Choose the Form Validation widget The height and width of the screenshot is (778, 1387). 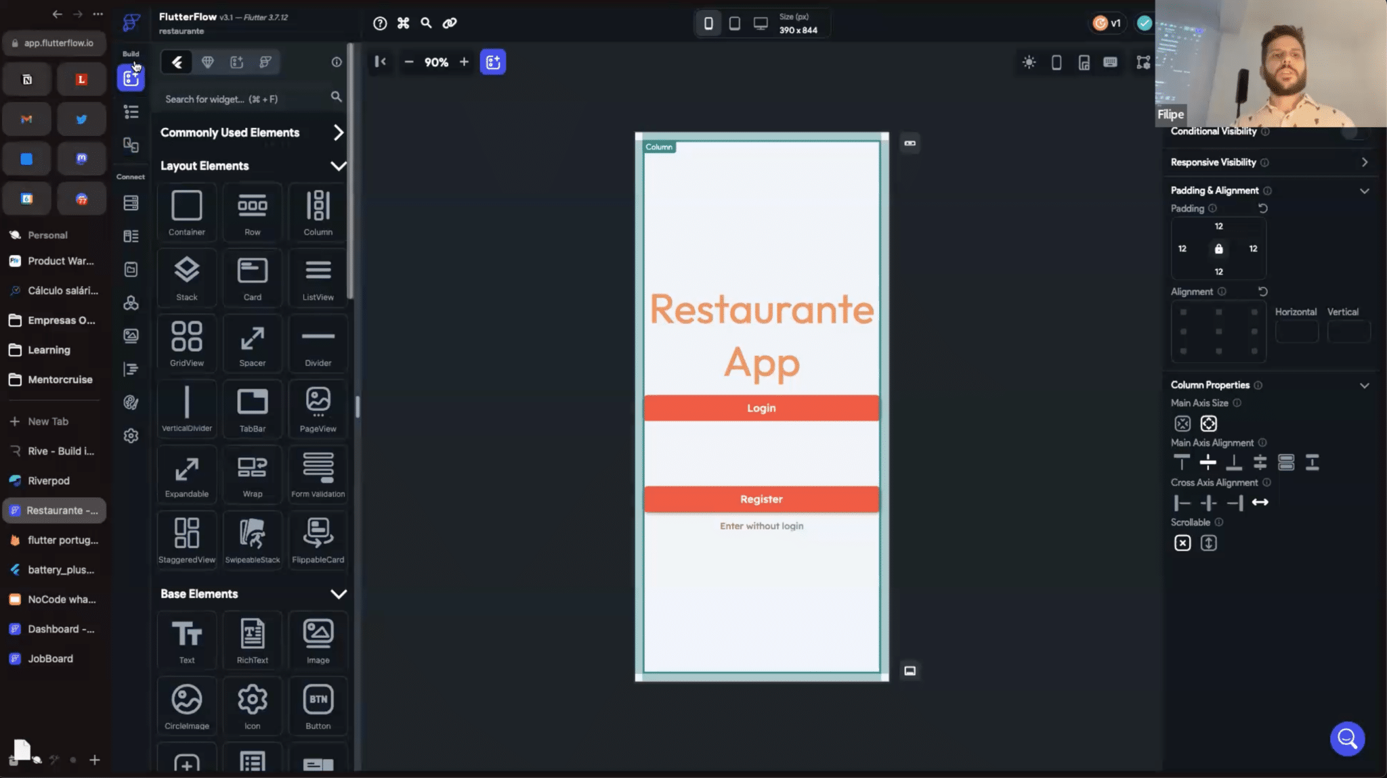point(318,474)
